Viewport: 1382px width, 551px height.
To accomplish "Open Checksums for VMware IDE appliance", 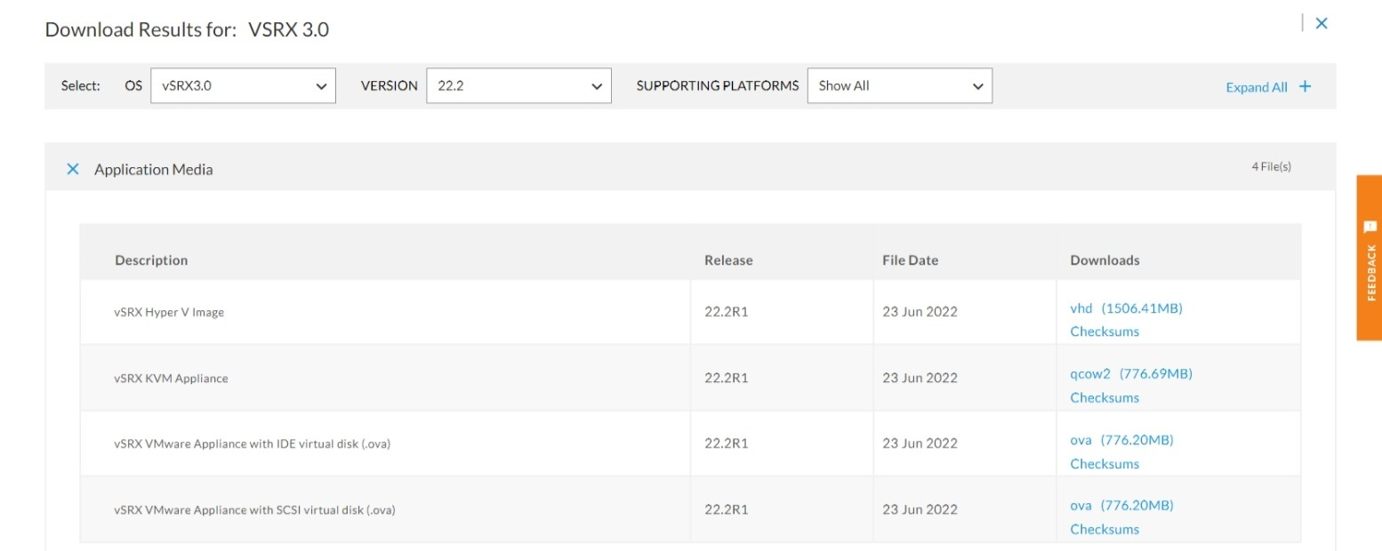I will point(1105,464).
